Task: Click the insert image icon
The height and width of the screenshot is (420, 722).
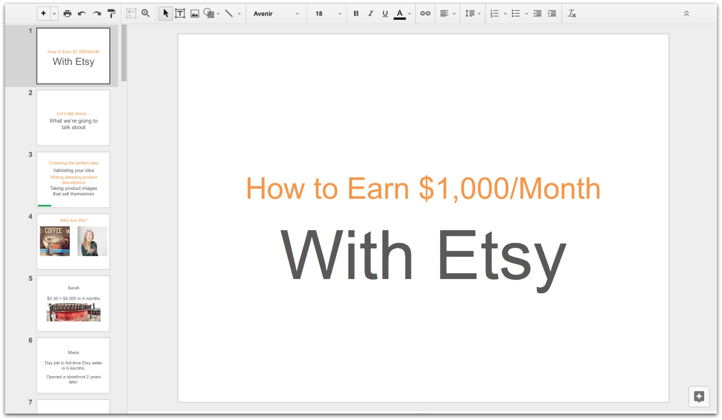Action: click(x=195, y=14)
